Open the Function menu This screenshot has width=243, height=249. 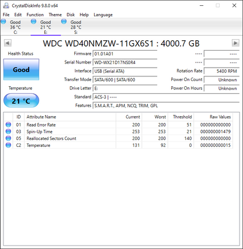35,15
